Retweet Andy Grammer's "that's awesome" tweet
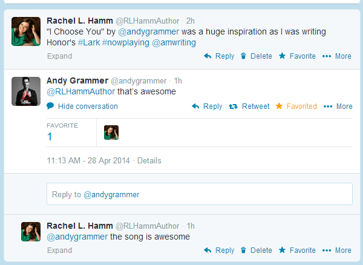Viewport: 363px width, 265px height. 249,106
